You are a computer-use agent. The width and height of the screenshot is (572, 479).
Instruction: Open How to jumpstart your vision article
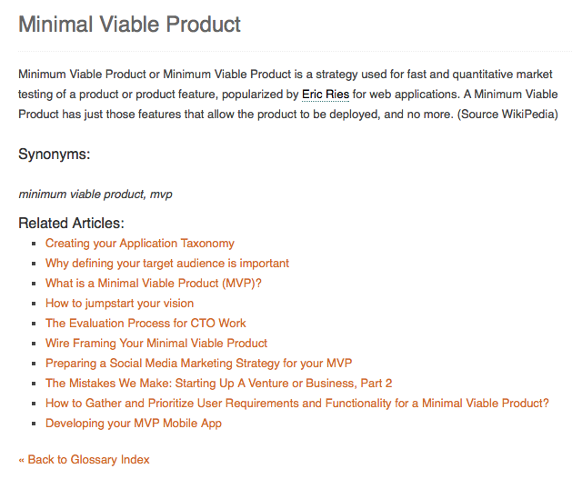point(119,304)
